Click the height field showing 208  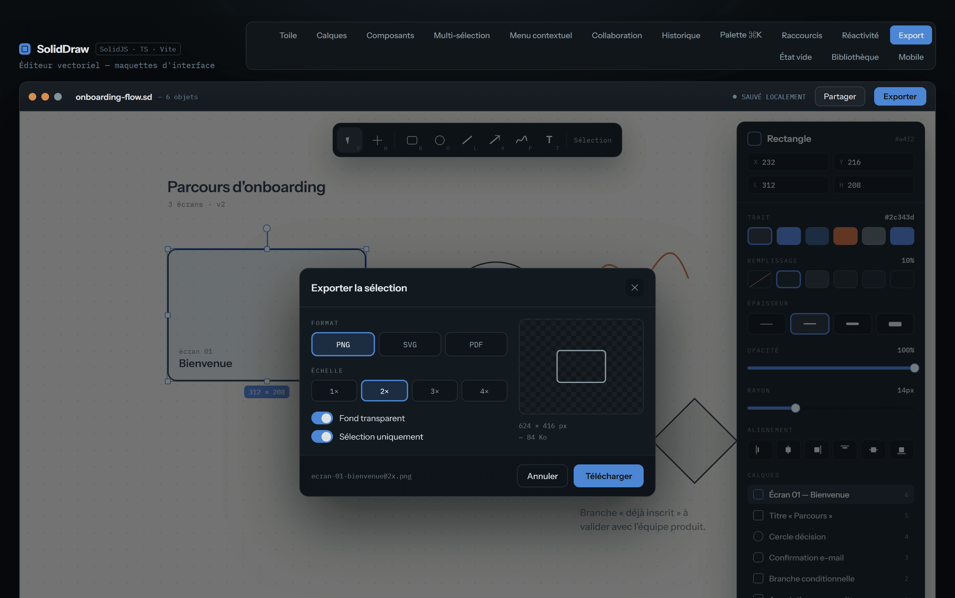tap(874, 185)
